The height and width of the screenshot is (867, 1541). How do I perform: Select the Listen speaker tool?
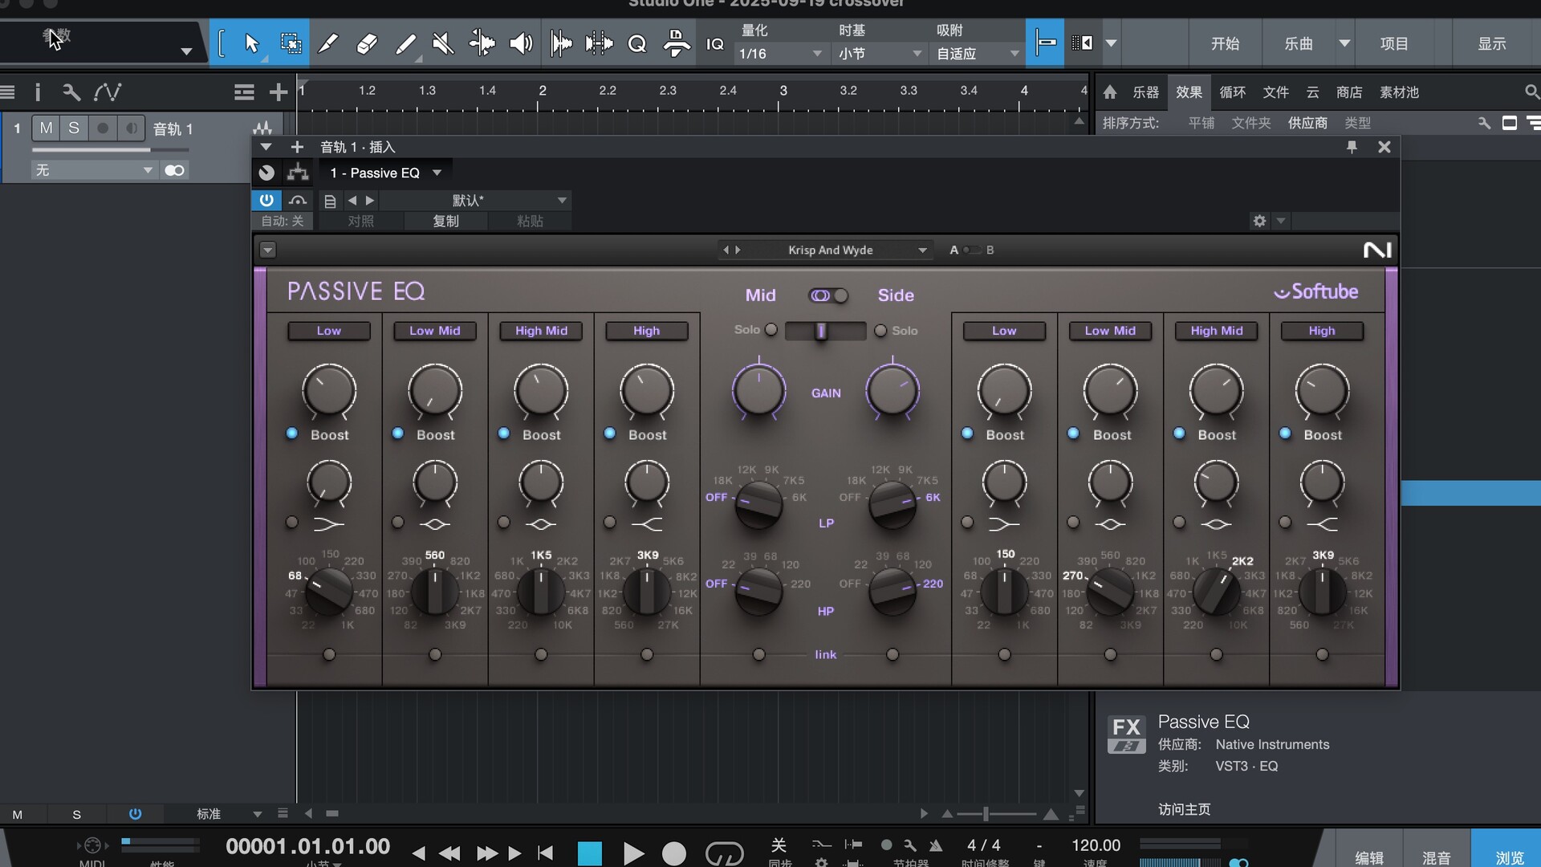(x=521, y=43)
